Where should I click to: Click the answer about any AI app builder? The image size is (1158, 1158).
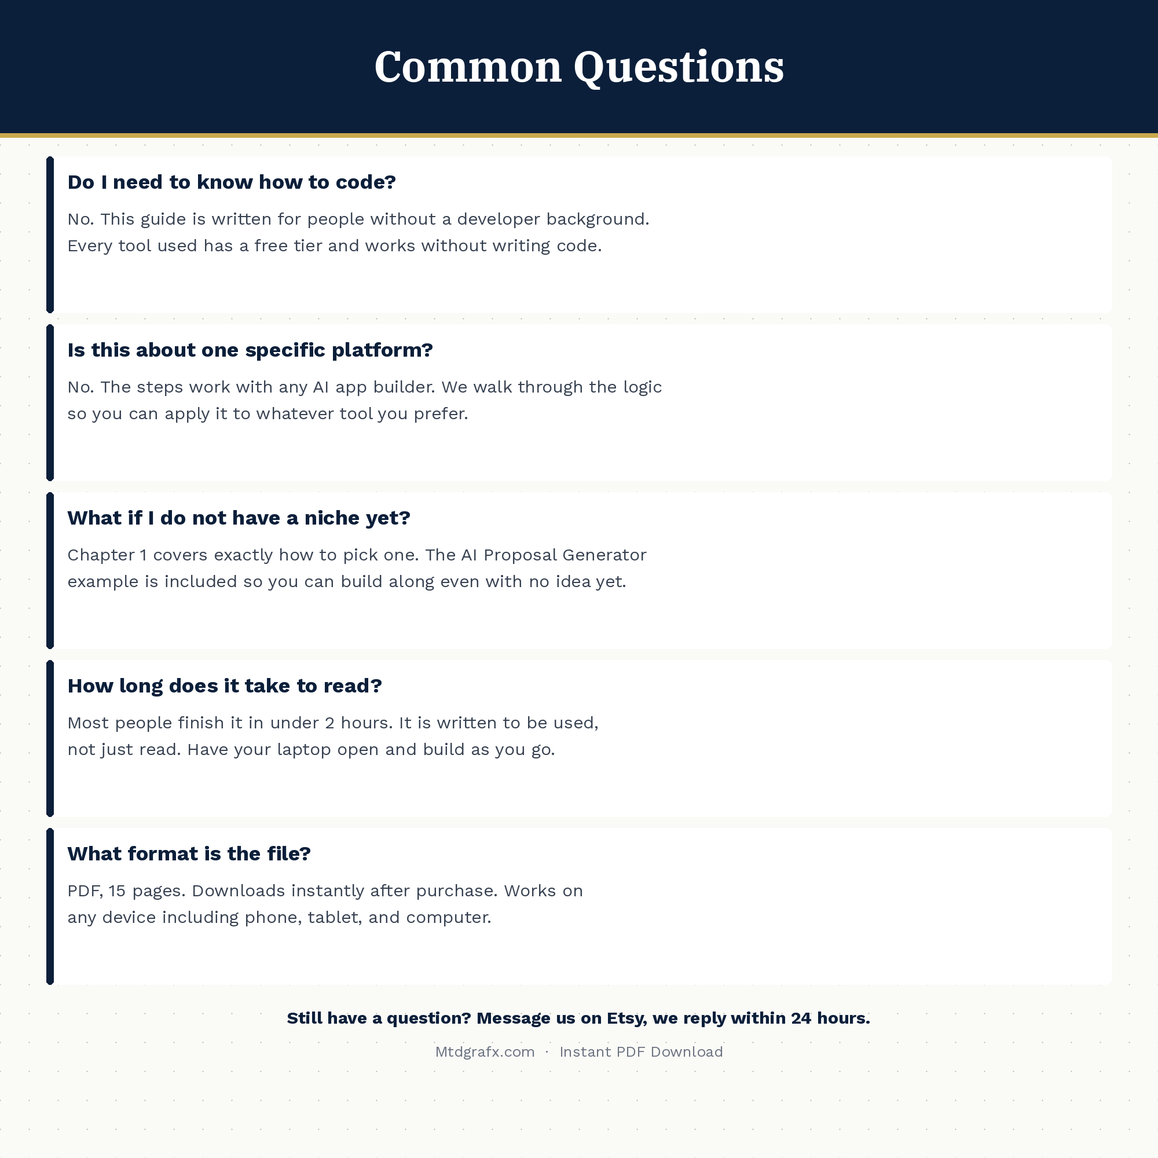click(364, 401)
